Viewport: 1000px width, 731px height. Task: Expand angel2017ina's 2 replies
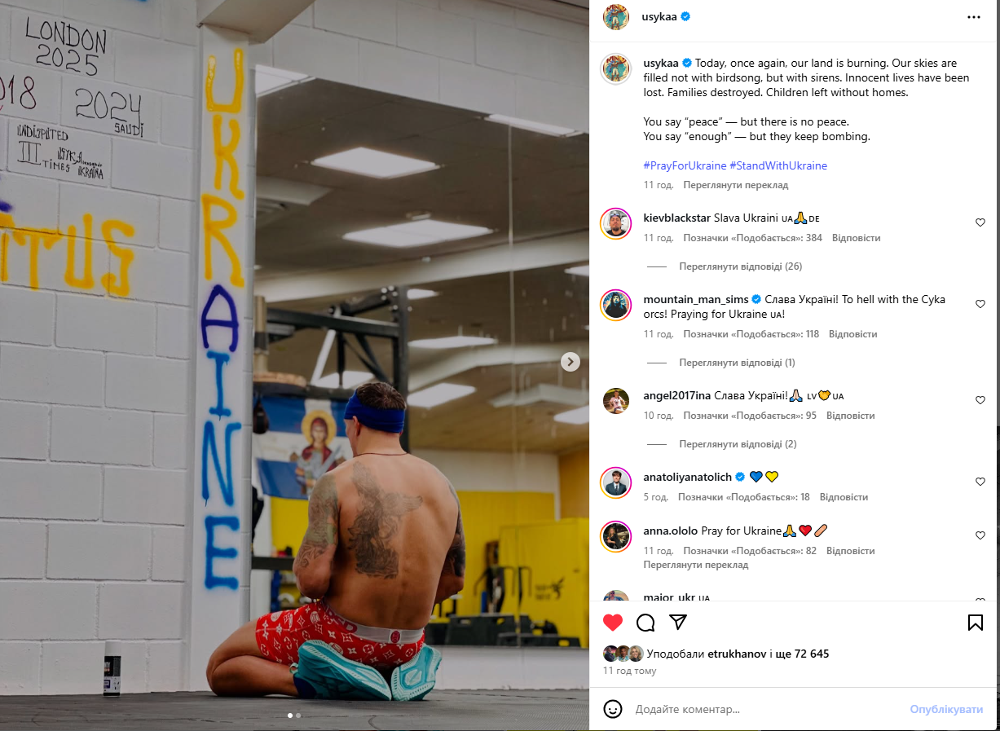[x=738, y=444]
